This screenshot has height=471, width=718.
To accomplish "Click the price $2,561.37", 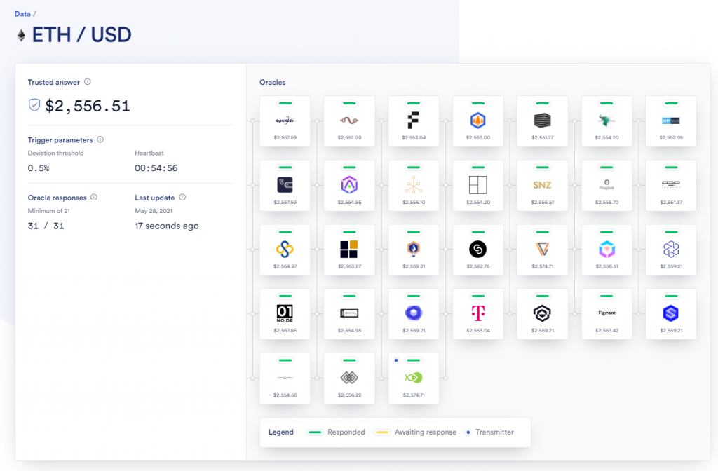I will (x=671, y=202).
